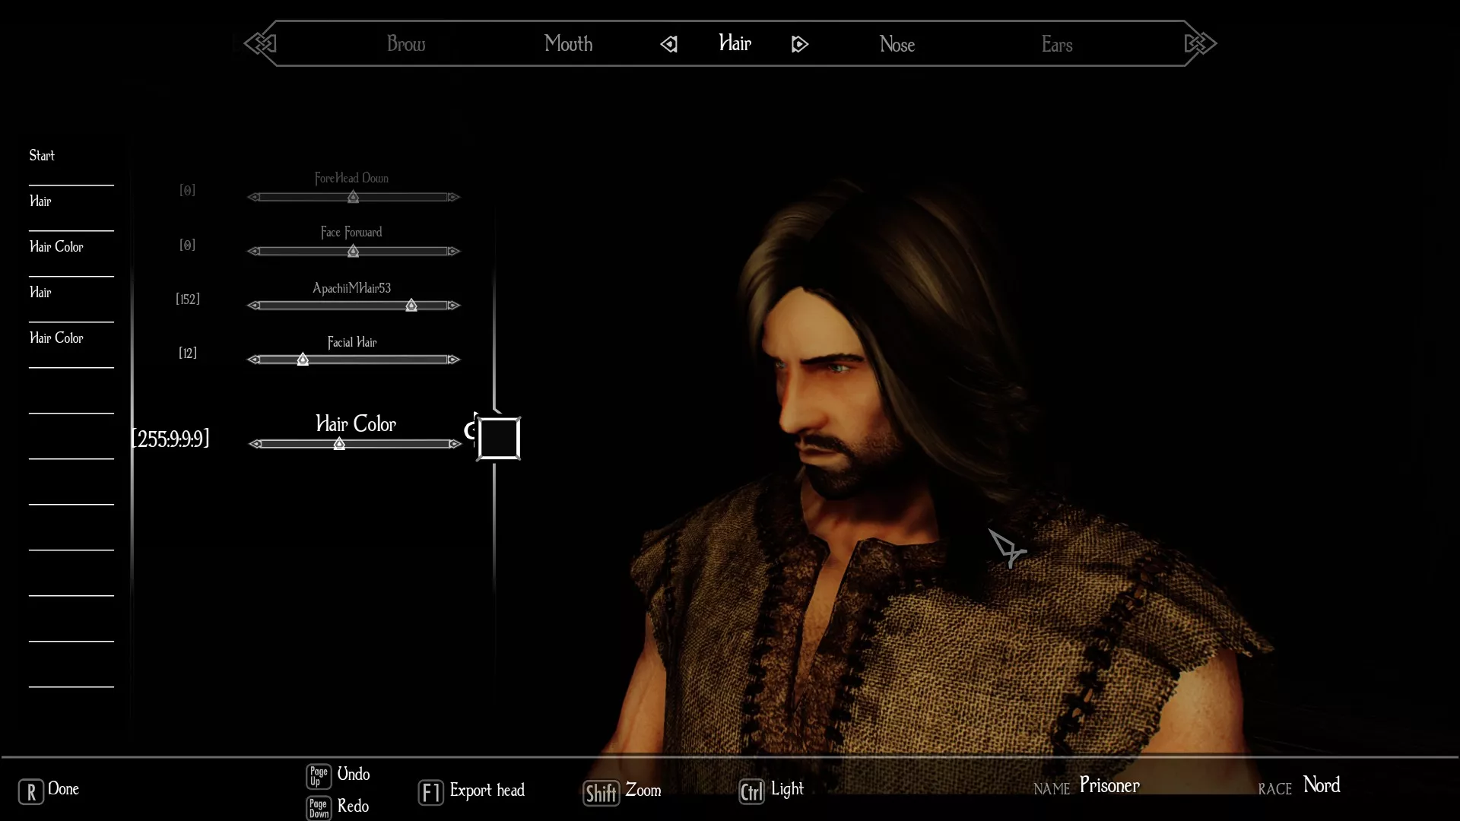The width and height of the screenshot is (1460, 821).
Task: Click the F1 key icon
Action: (x=430, y=793)
